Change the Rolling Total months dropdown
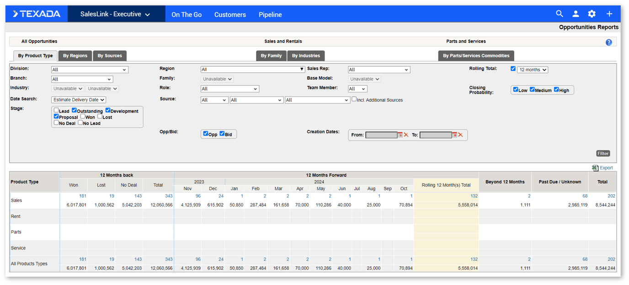 tap(532, 69)
